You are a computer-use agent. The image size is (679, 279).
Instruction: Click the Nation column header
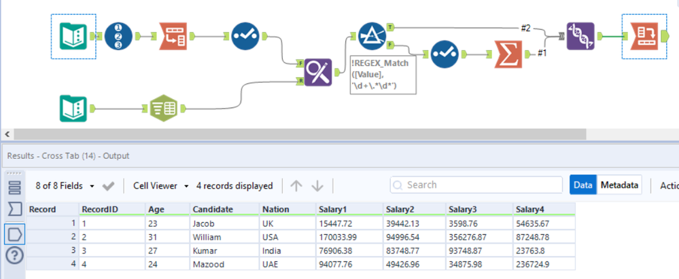288,209
